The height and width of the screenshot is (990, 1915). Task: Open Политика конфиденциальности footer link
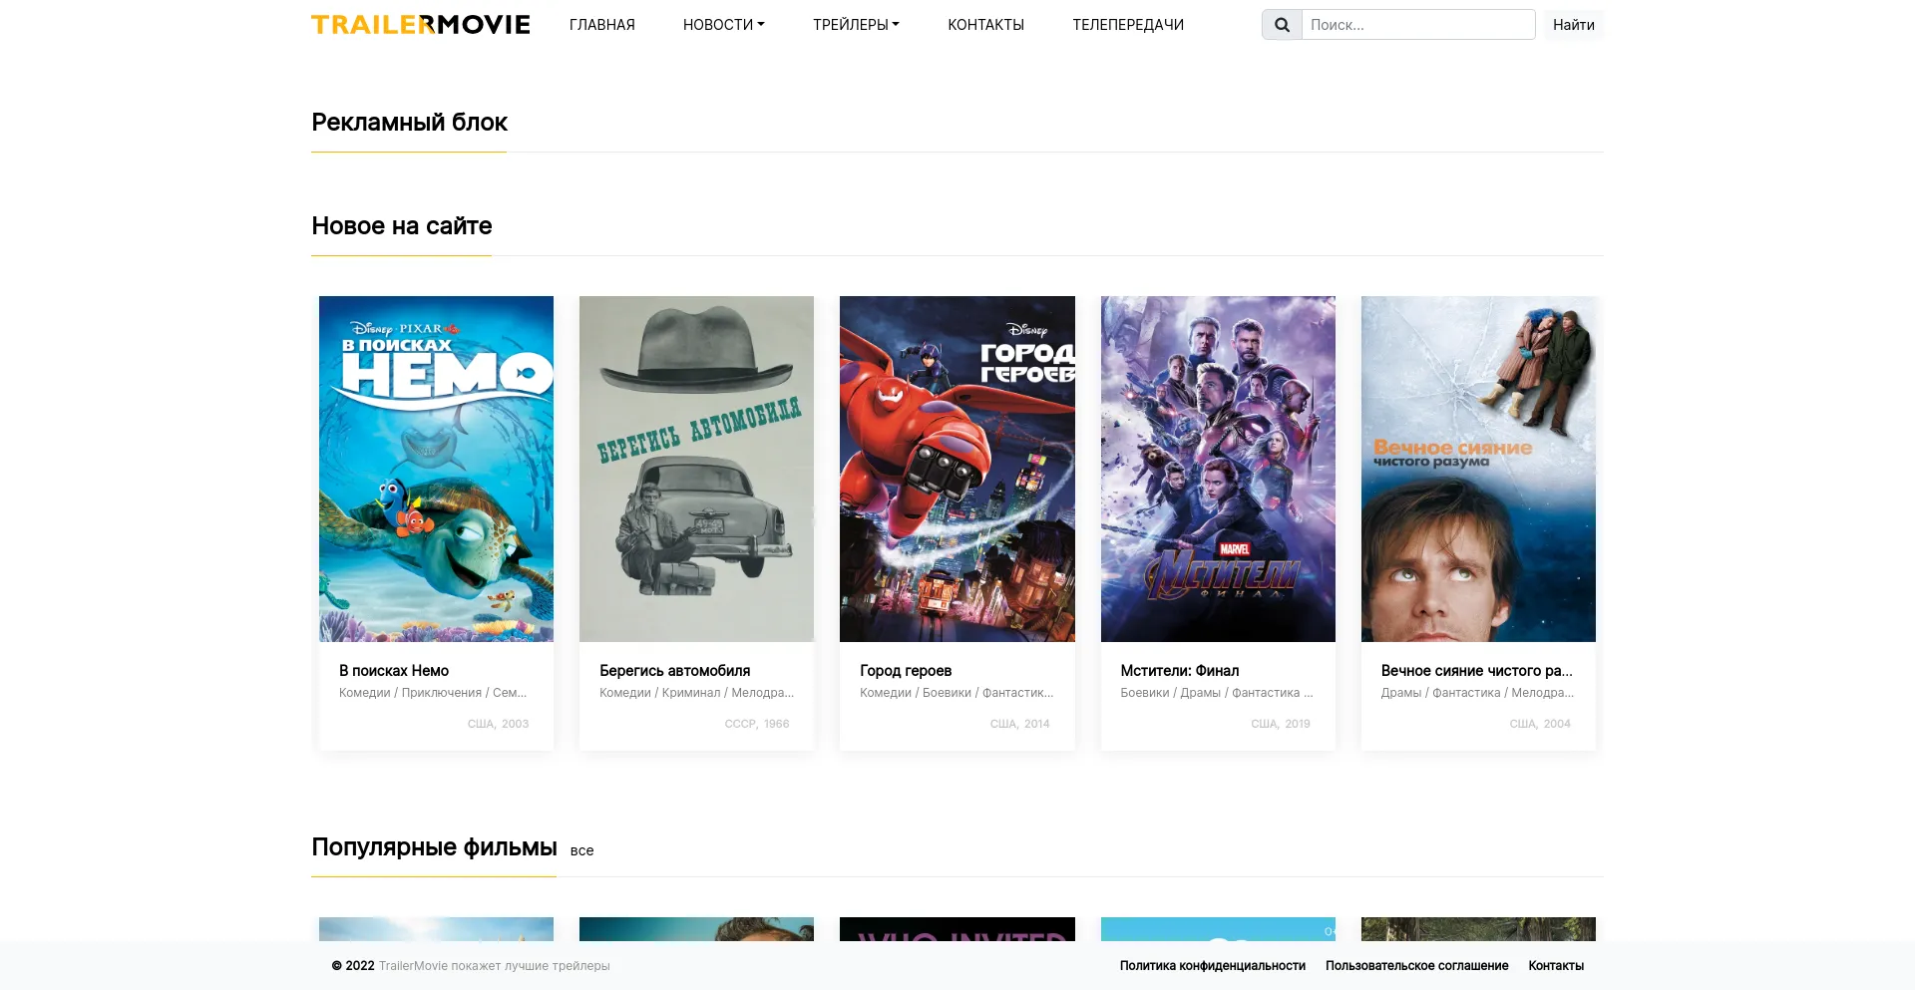click(1213, 966)
